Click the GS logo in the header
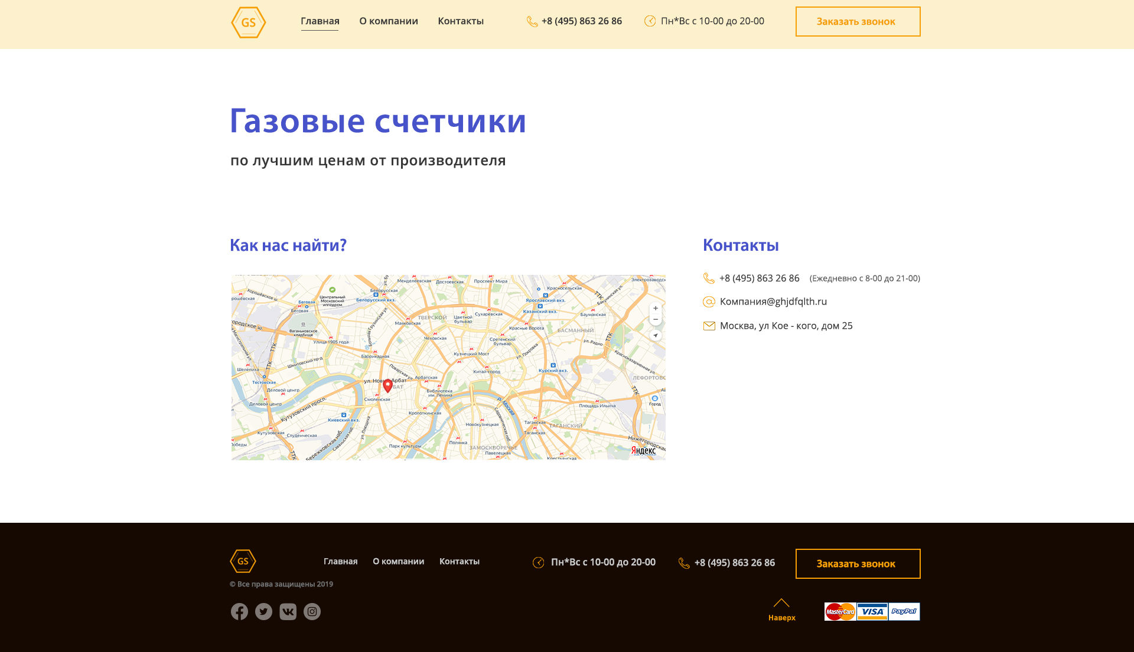 248,22
